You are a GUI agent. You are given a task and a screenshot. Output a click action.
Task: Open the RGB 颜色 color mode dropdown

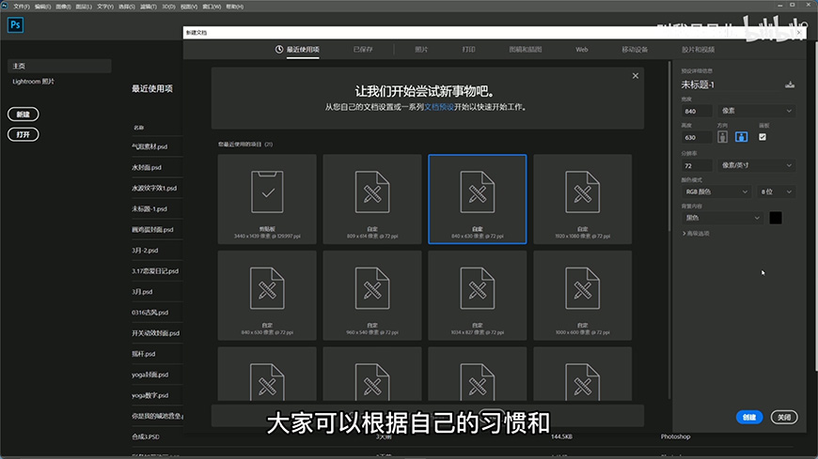coord(716,191)
